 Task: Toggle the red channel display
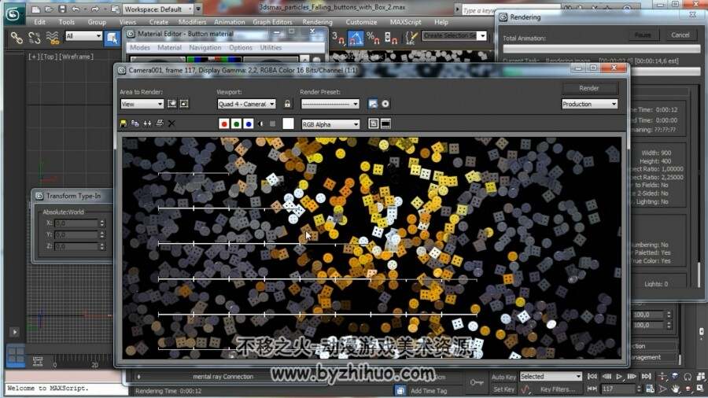pyautogui.click(x=224, y=123)
